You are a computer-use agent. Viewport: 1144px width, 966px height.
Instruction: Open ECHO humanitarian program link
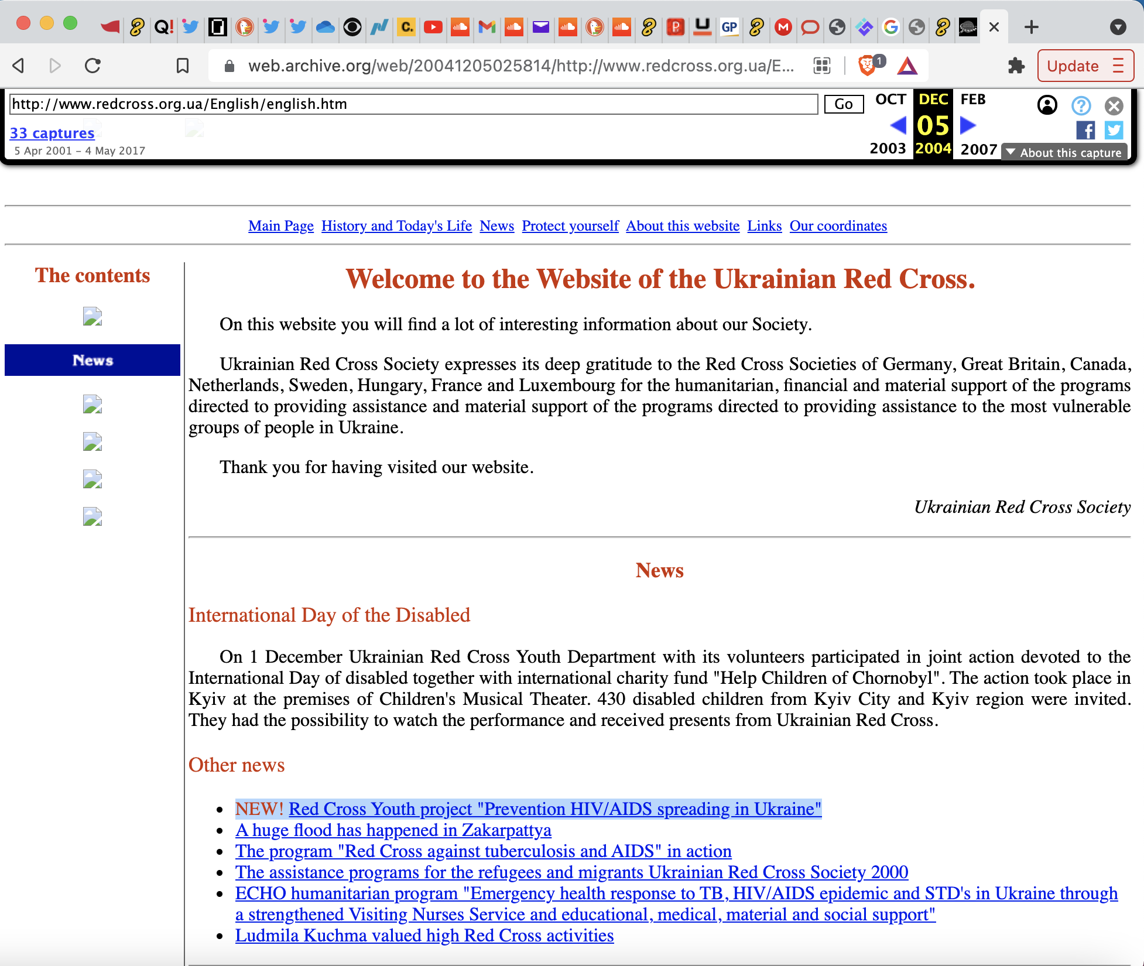pyautogui.click(x=676, y=904)
